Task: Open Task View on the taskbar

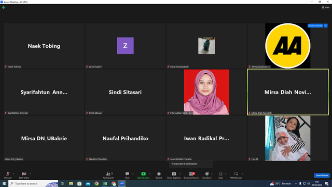Action: click(x=62, y=183)
